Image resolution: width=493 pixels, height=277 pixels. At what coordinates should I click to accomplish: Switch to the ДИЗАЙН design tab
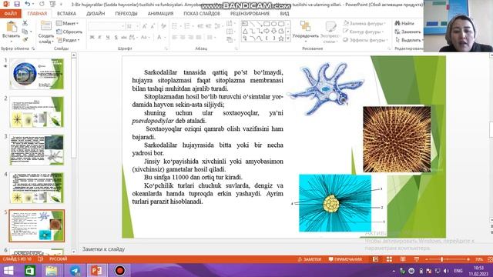pyautogui.click(x=96, y=14)
